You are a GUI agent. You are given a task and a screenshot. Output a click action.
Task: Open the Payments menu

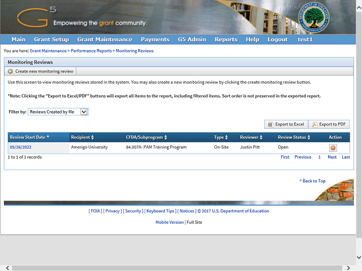(x=155, y=40)
